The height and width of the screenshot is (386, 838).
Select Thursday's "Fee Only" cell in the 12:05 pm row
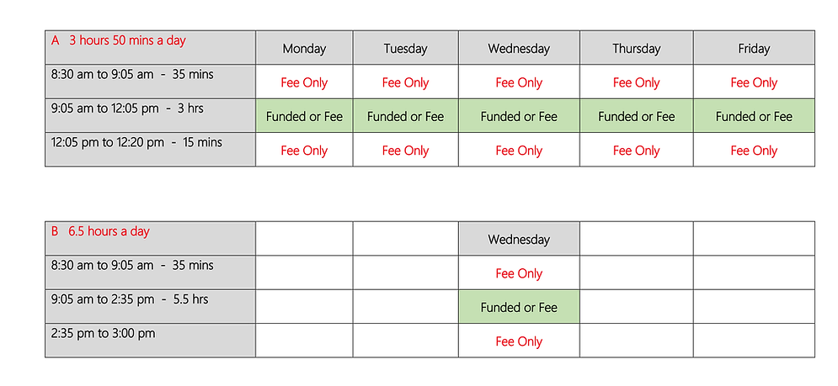[636, 151]
